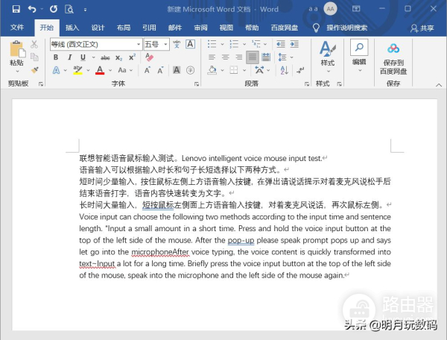Image resolution: width=447 pixels, height=340 pixels.
Task: Open print preview from the quick access toolbar
Action: point(69,9)
